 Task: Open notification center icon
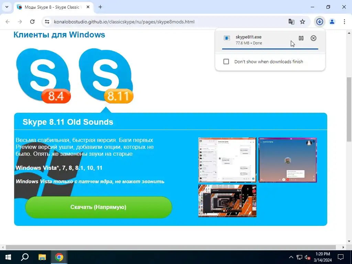click(x=341, y=257)
